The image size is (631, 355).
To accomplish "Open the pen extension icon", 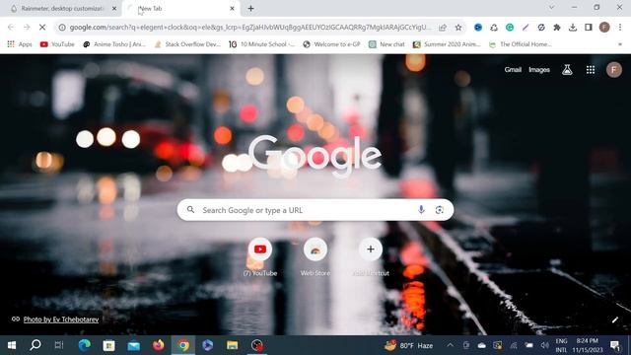I will coord(526,28).
